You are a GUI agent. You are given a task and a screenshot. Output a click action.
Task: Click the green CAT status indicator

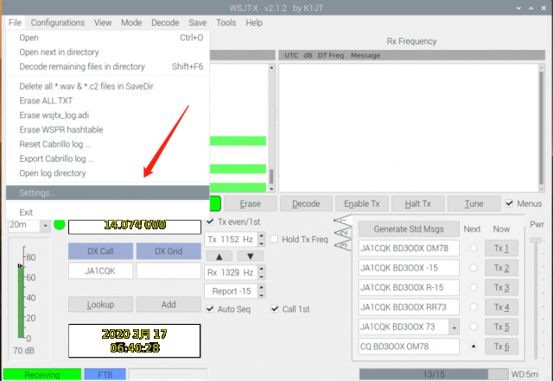(60, 224)
